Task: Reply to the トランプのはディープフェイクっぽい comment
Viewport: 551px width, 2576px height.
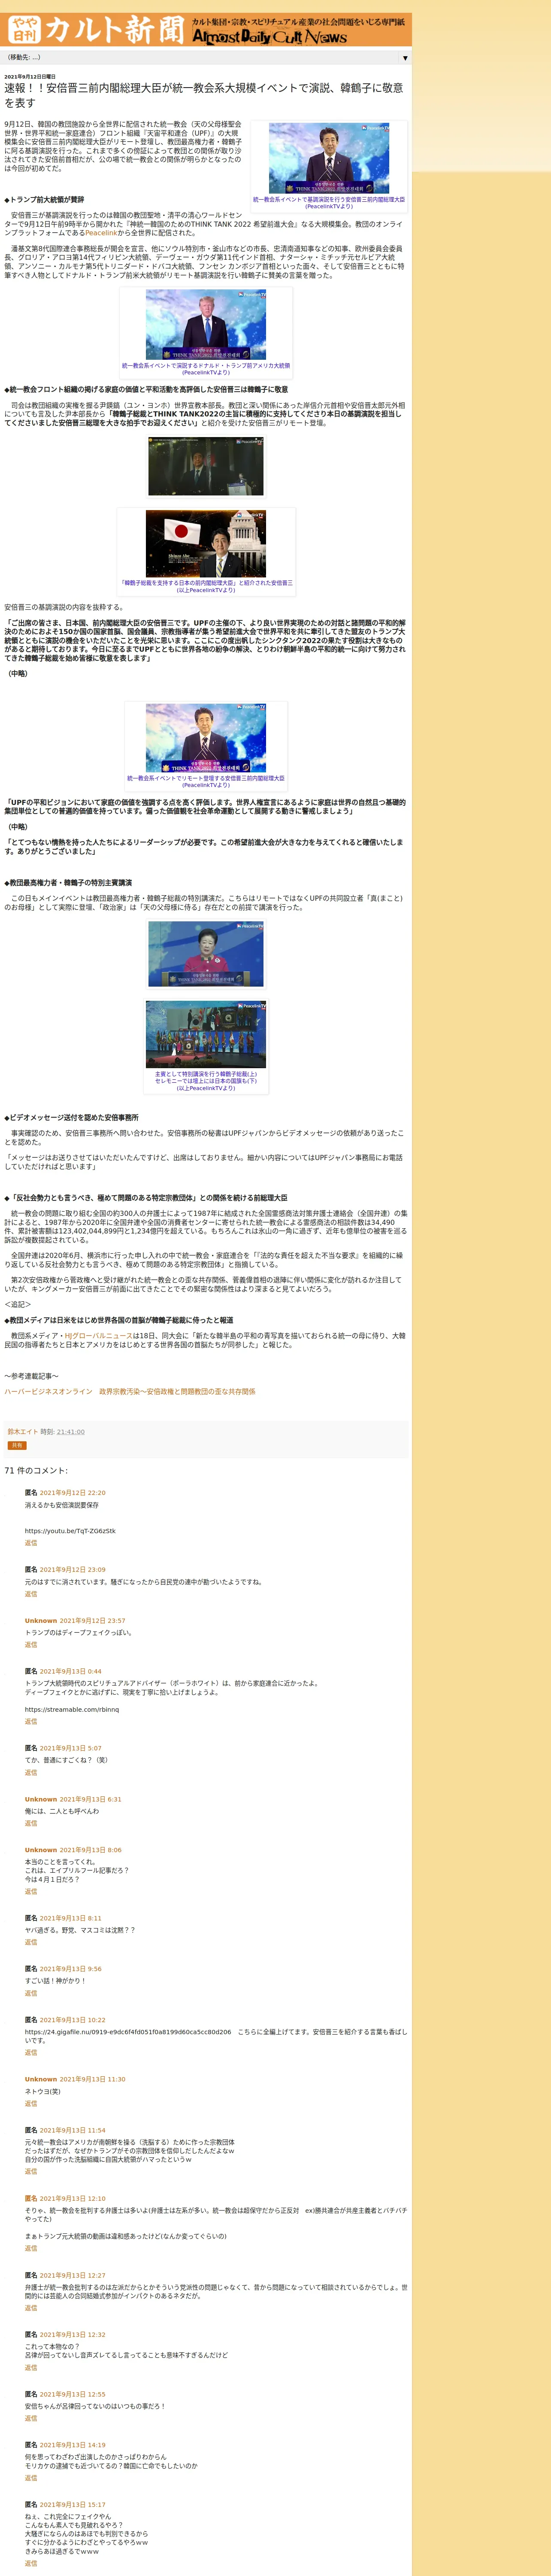Action: click(31, 1645)
